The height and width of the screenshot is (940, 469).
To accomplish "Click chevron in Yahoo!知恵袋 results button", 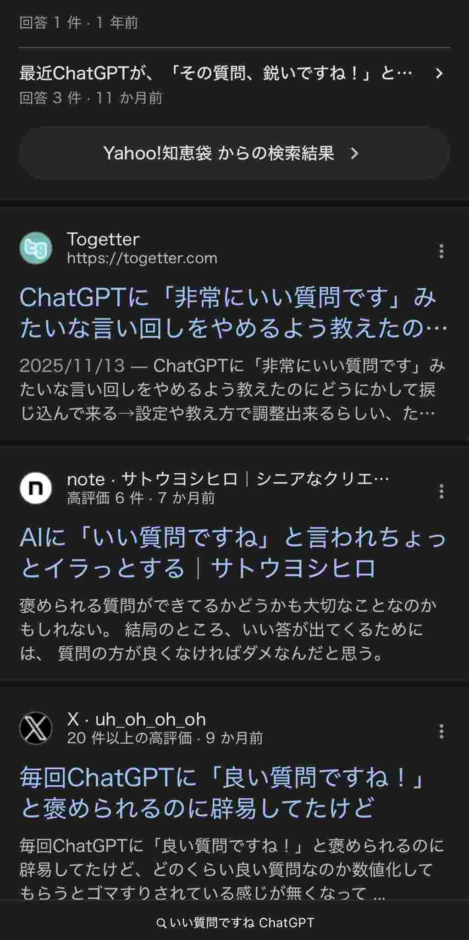I will tap(354, 153).
